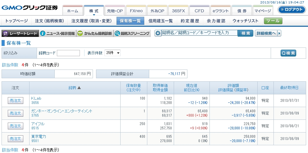Click the green ツール button
This screenshot has height=153, width=308.
click(x=273, y=21)
